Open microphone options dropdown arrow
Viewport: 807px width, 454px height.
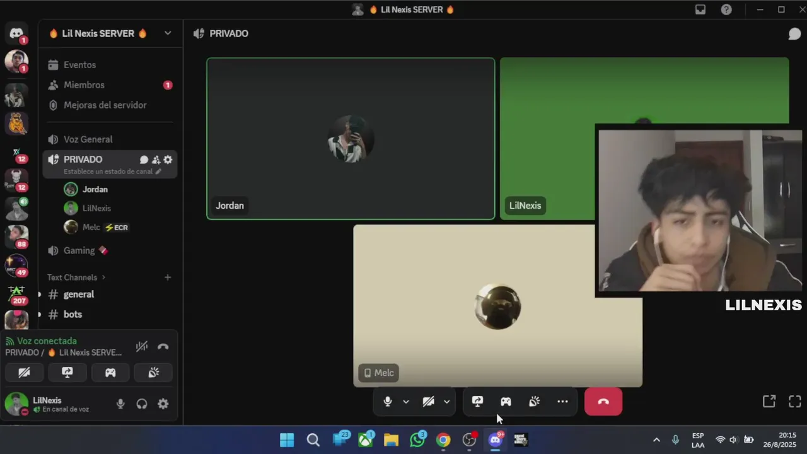pos(406,402)
